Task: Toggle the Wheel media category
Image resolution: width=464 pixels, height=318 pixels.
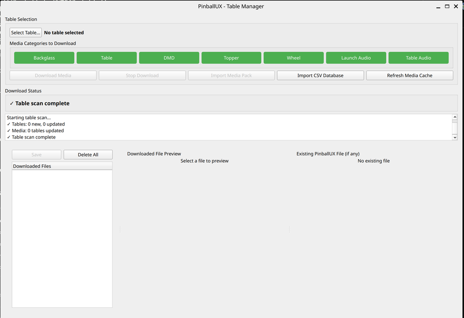Action: point(294,58)
